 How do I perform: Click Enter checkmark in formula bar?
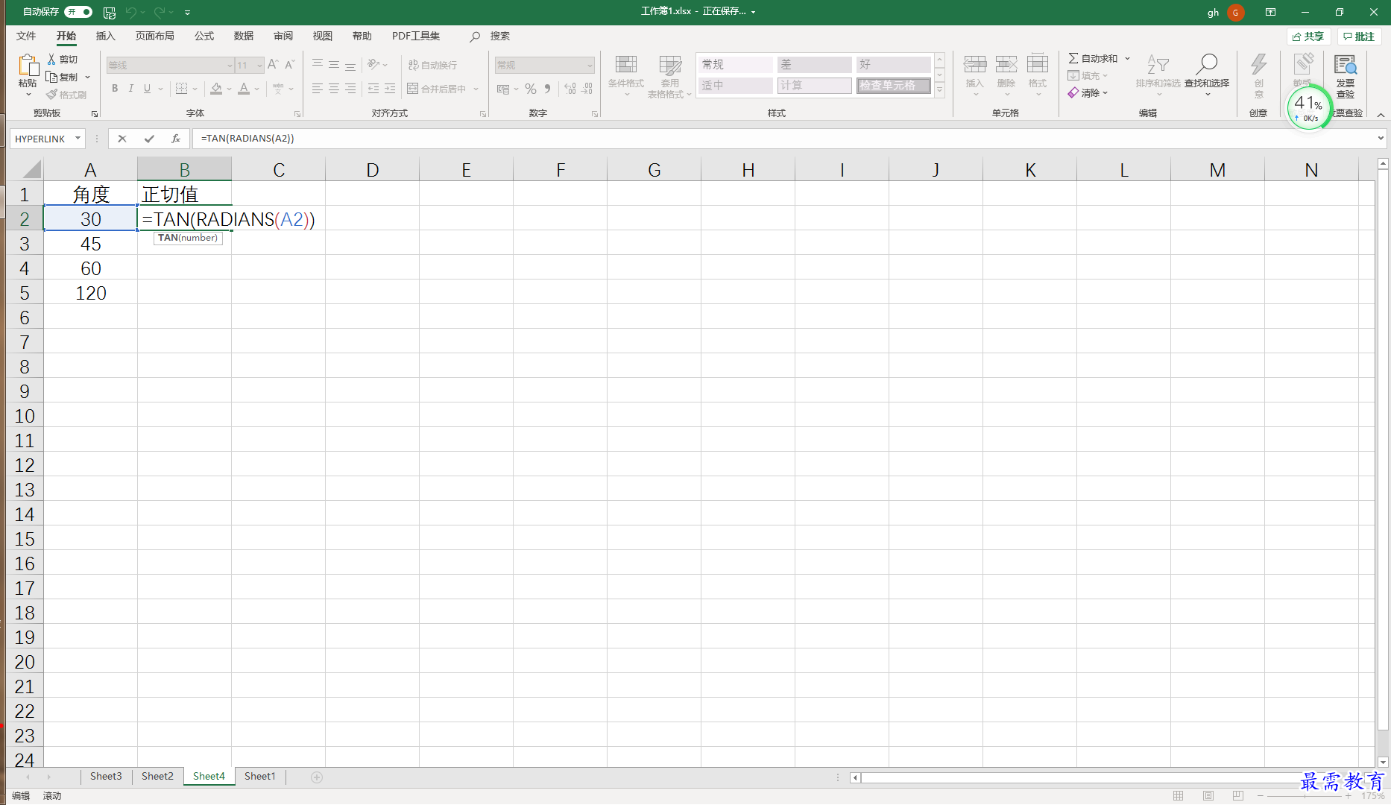(x=149, y=139)
